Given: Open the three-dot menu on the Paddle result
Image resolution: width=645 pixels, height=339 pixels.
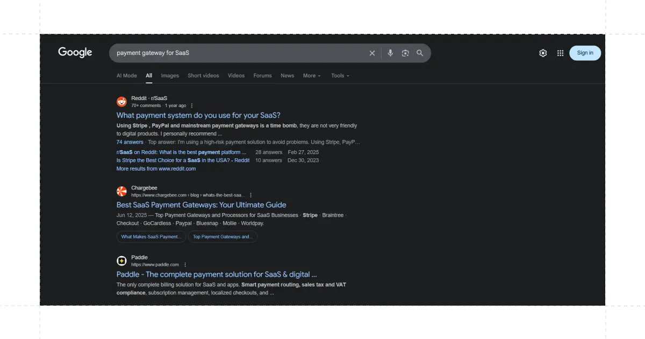Looking at the screenshot, I should pyautogui.click(x=185, y=264).
